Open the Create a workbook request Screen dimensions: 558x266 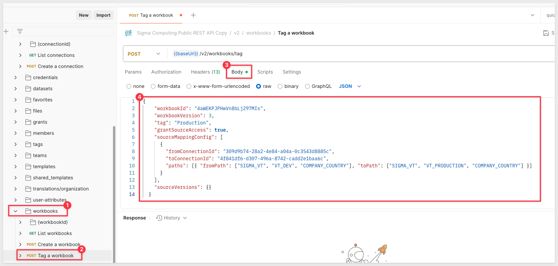point(59,245)
